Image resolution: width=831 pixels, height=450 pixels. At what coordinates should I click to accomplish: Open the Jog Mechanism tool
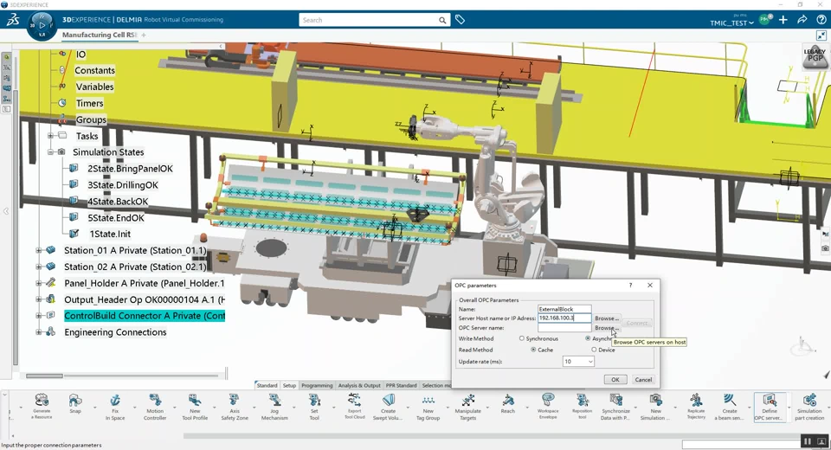coord(274,406)
